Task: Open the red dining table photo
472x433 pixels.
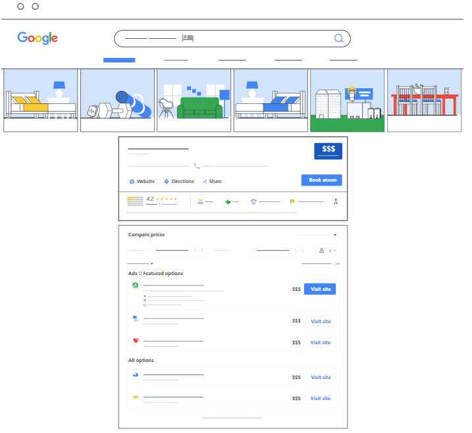Action: (x=424, y=101)
